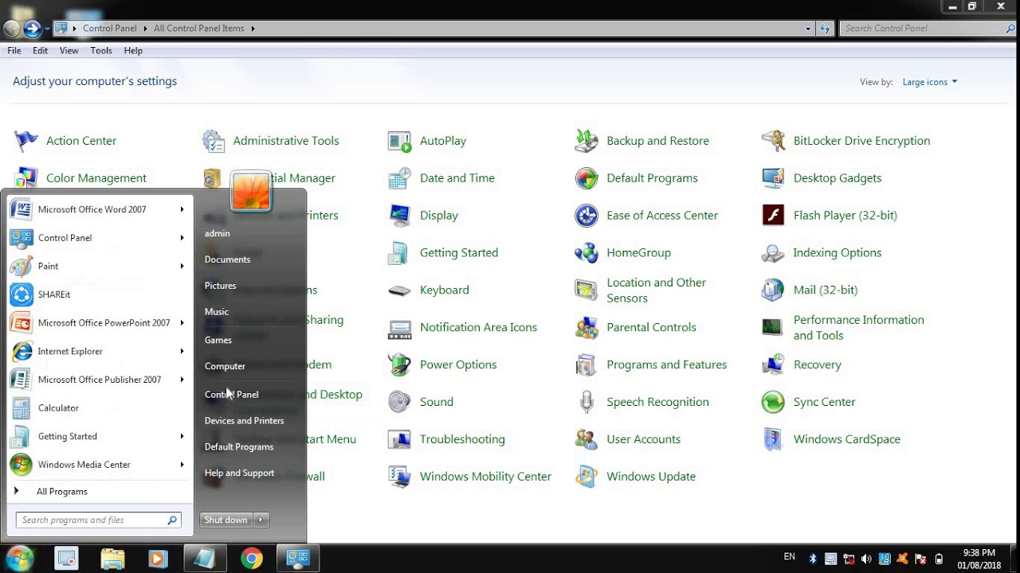Open the Ease of Access Center icon
The height and width of the screenshot is (573, 1020).
(586, 216)
